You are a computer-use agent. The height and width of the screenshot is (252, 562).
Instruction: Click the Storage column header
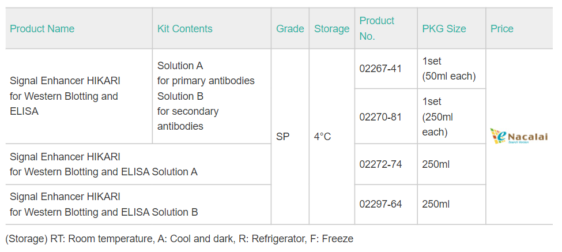(331, 29)
